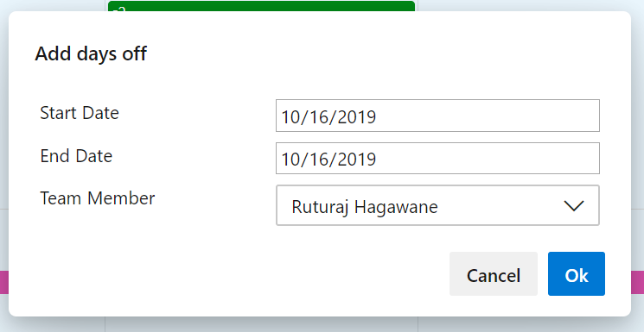This screenshot has width=644, height=332.
Task: Click the Team Member label
Action: pyautogui.click(x=98, y=198)
